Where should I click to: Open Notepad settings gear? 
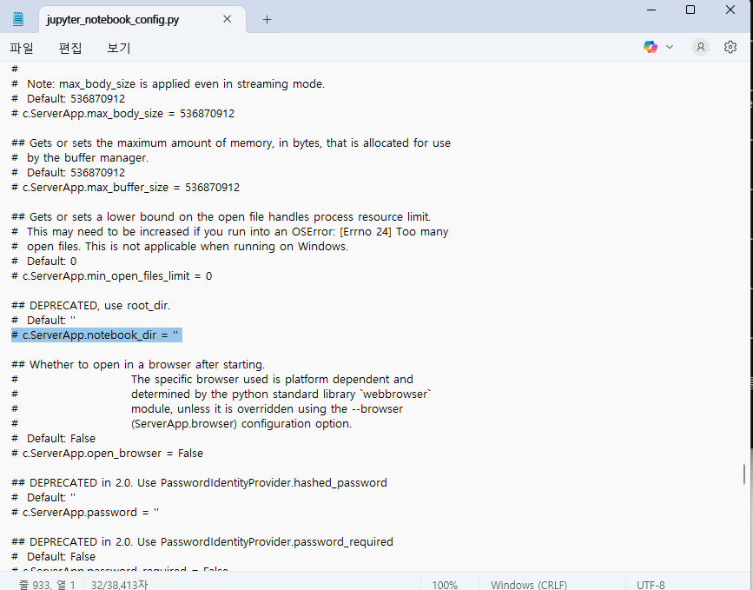[x=730, y=47]
